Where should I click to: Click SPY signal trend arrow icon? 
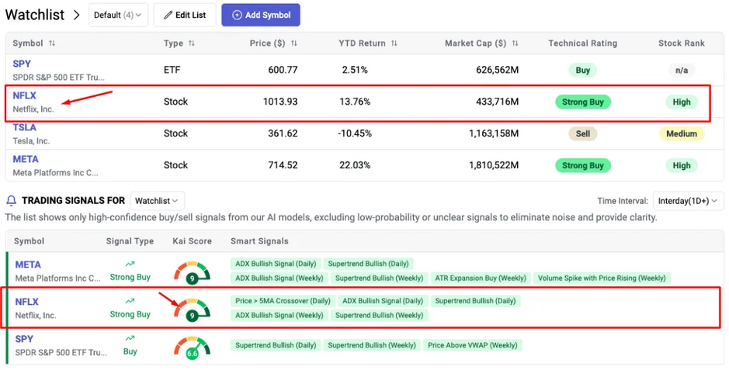130,338
